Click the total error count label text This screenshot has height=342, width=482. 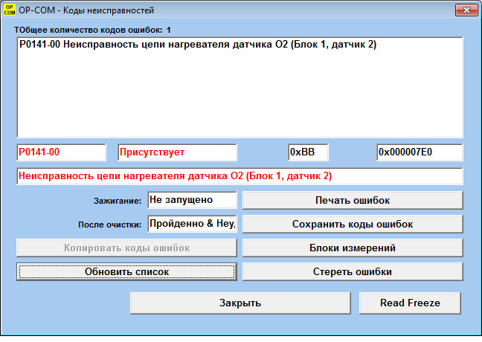click(x=92, y=30)
